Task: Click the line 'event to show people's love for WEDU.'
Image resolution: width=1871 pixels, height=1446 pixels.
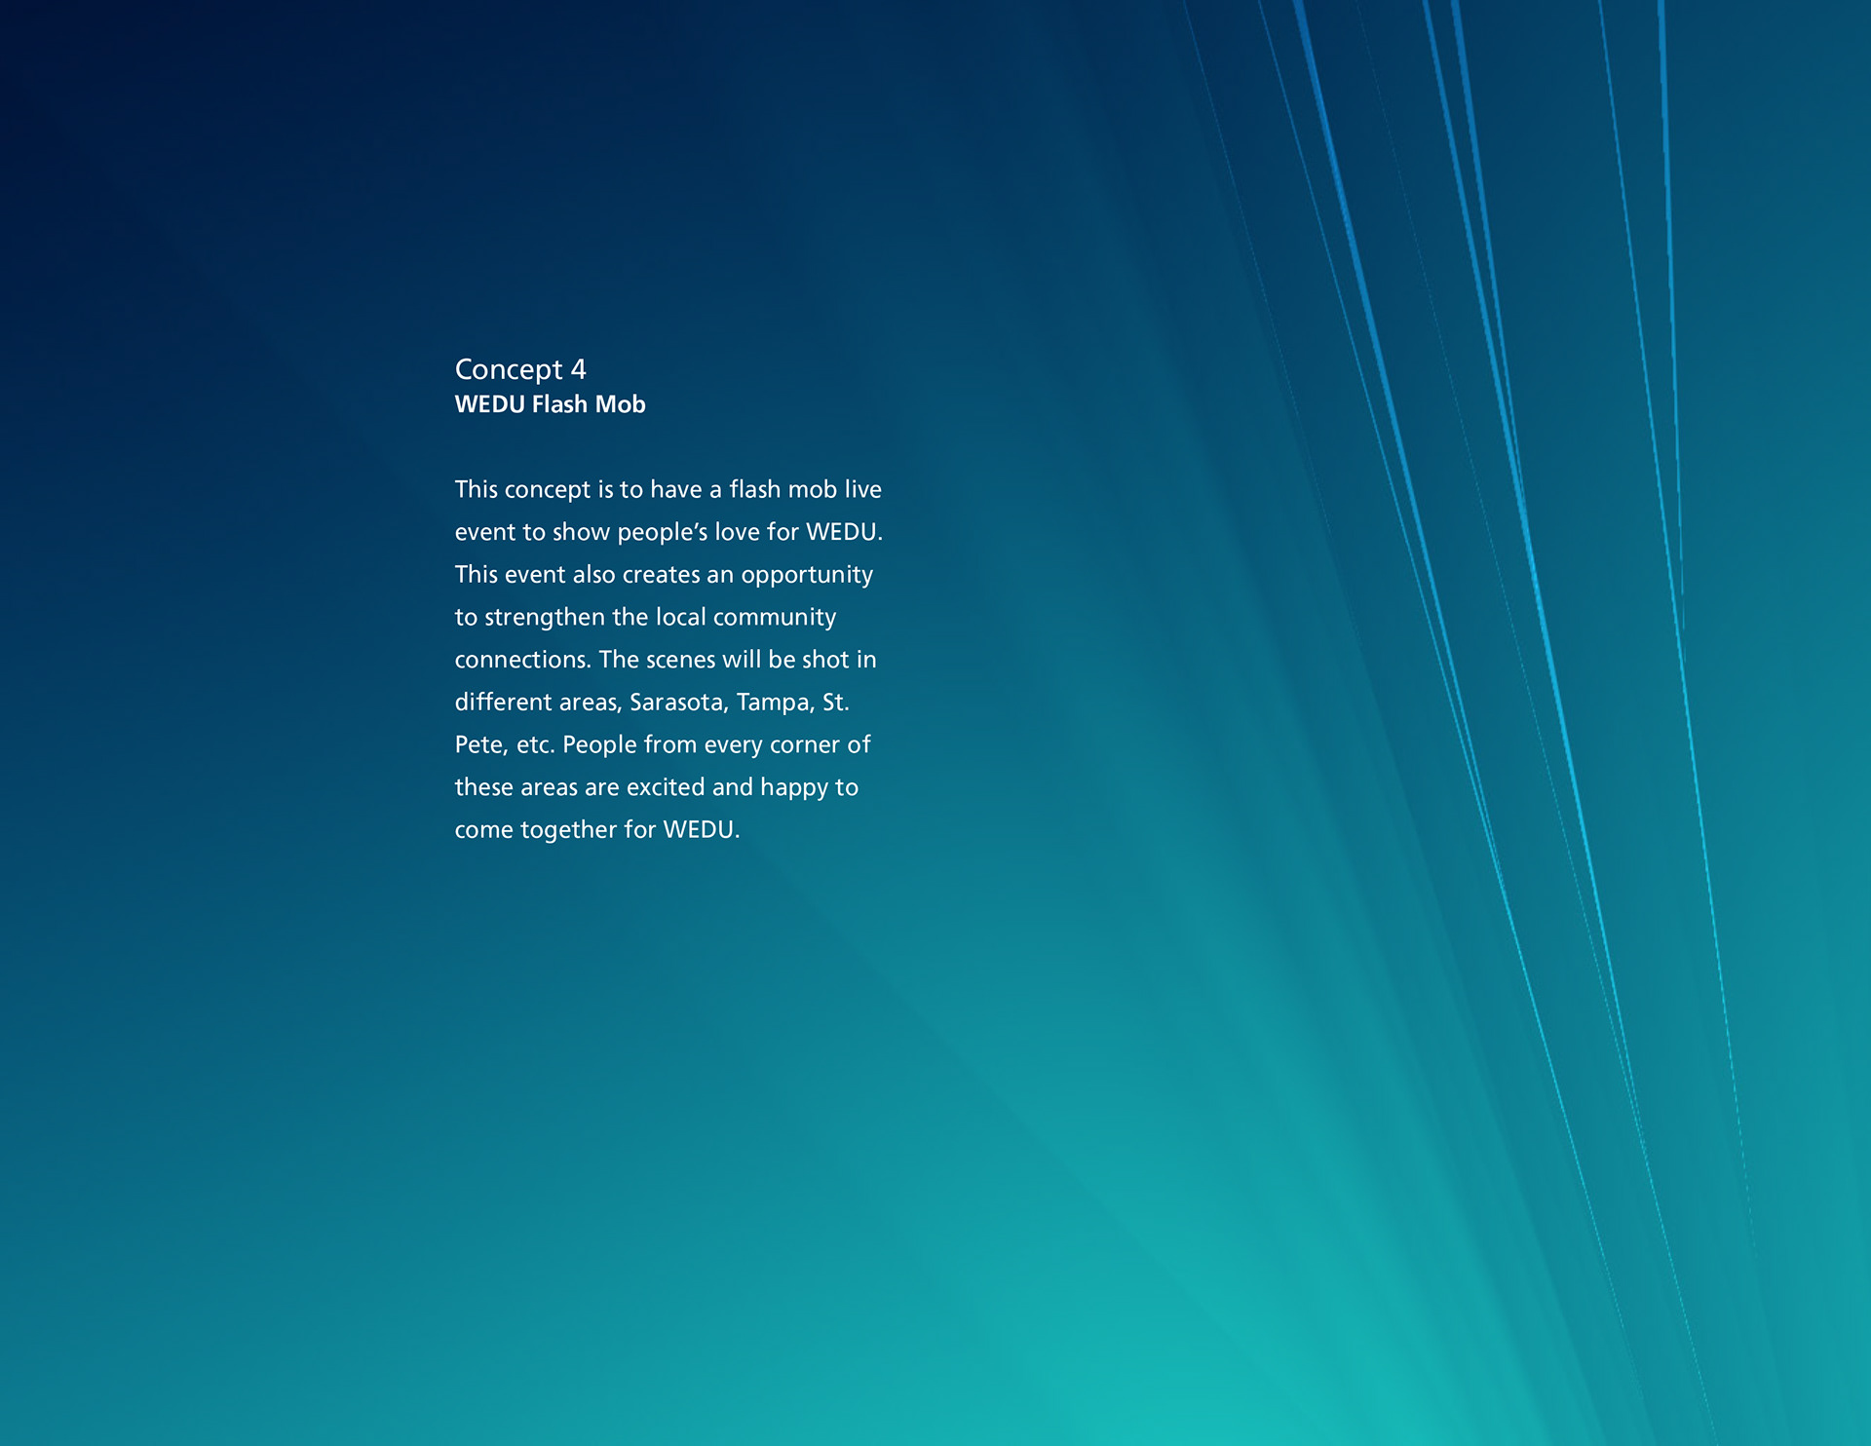Action: (668, 533)
